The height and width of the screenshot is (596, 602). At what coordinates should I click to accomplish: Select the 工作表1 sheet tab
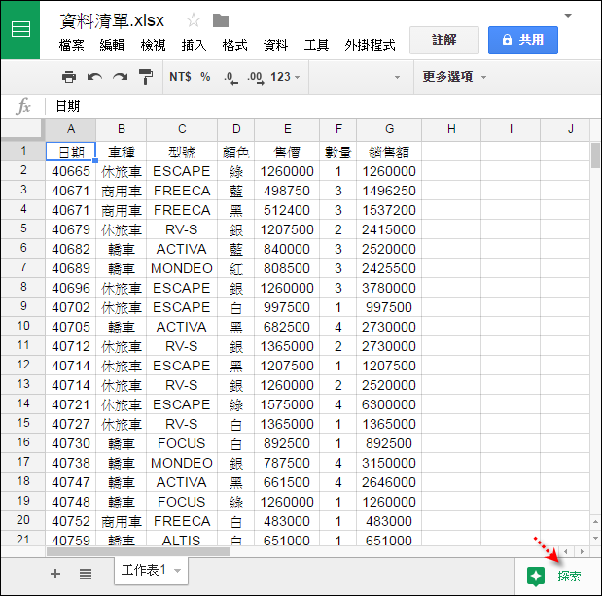151,571
